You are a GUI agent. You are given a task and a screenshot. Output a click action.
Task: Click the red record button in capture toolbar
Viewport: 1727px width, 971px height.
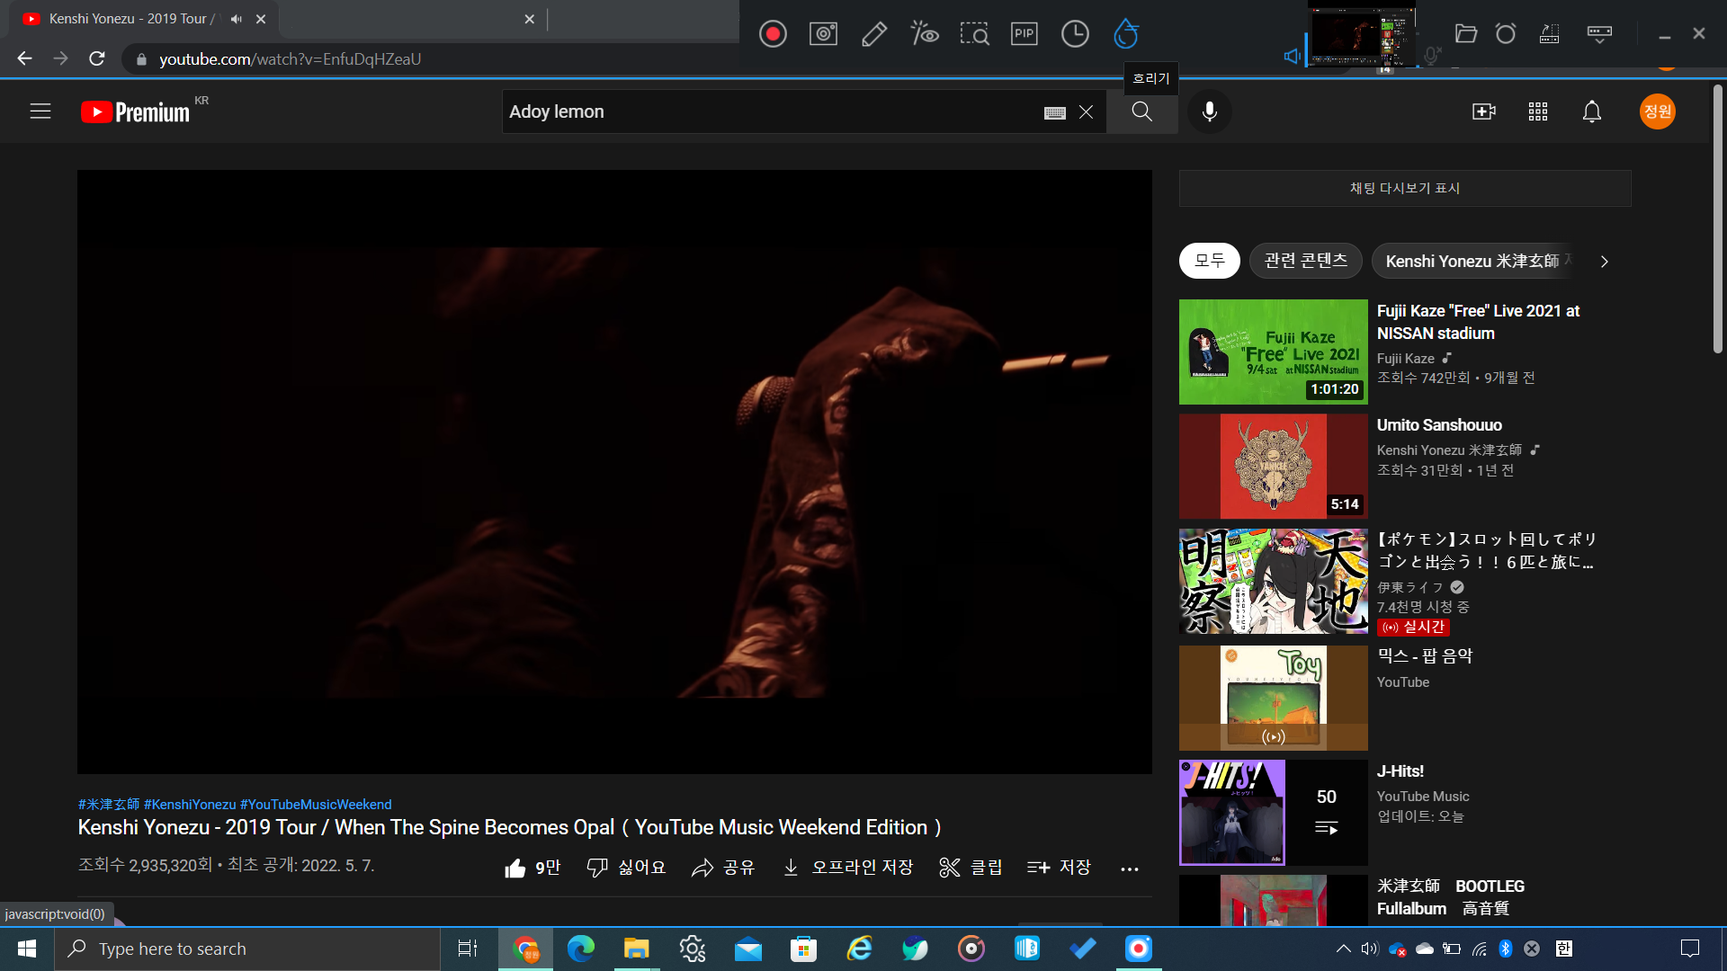772,34
